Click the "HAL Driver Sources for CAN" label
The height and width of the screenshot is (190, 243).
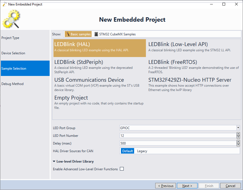coord(73,151)
